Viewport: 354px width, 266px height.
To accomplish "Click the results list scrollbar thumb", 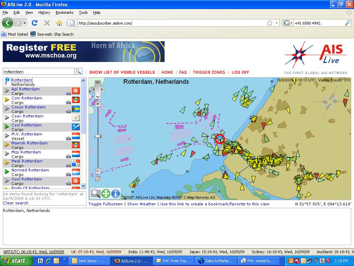I will coord(83,108).
